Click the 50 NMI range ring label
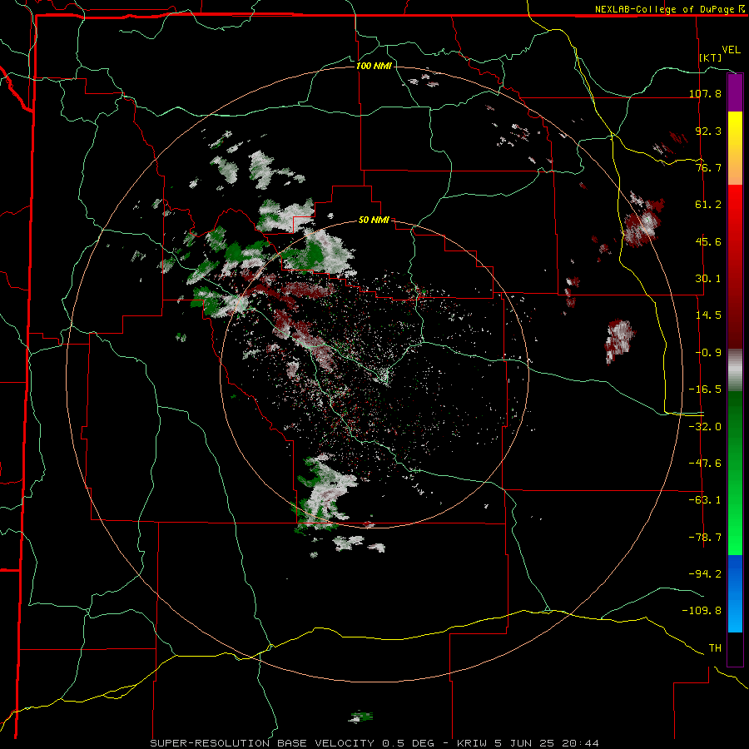Screen dimensions: 749x749 pyautogui.click(x=374, y=221)
